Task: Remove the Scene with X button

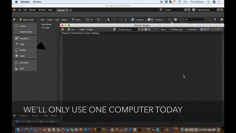Action: click(x=189, y=10)
